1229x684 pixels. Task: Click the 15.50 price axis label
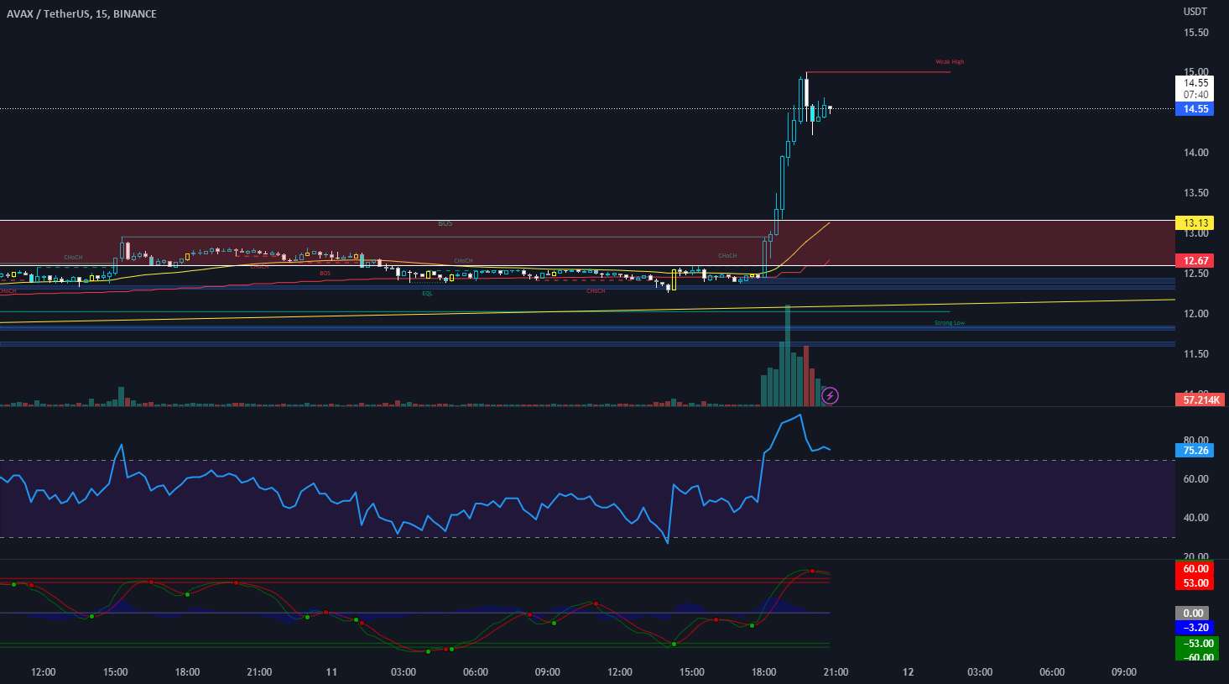click(1195, 33)
